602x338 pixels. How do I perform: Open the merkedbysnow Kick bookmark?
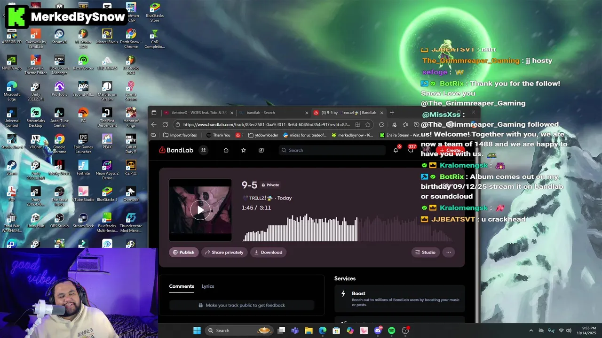[x=352, y=135]
